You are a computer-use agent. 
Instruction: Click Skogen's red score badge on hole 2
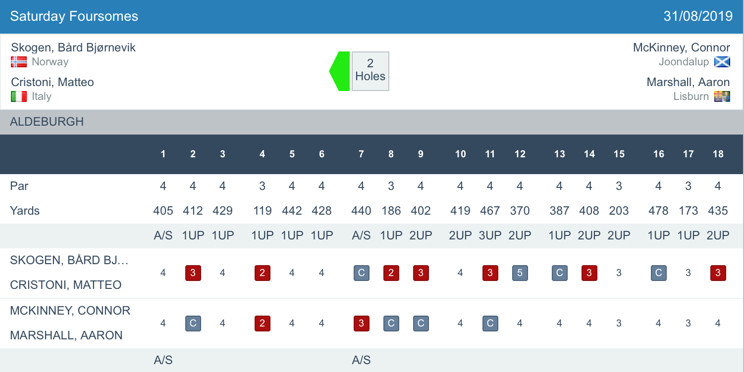click(193, 273)
